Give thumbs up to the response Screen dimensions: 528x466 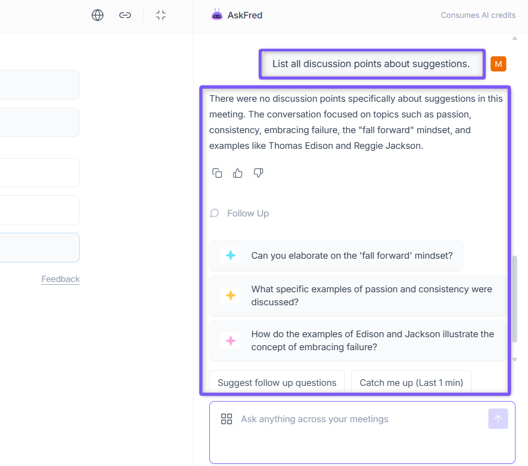point(237,173)
